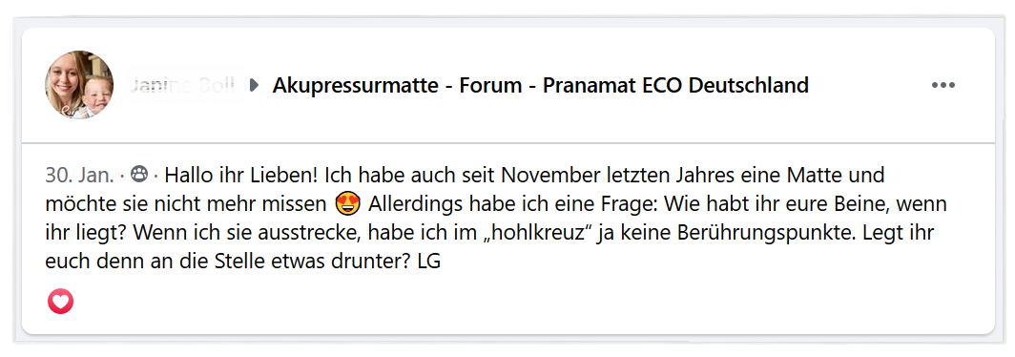
Task: Open the poster's profile picture
Action: click(79, 84)
